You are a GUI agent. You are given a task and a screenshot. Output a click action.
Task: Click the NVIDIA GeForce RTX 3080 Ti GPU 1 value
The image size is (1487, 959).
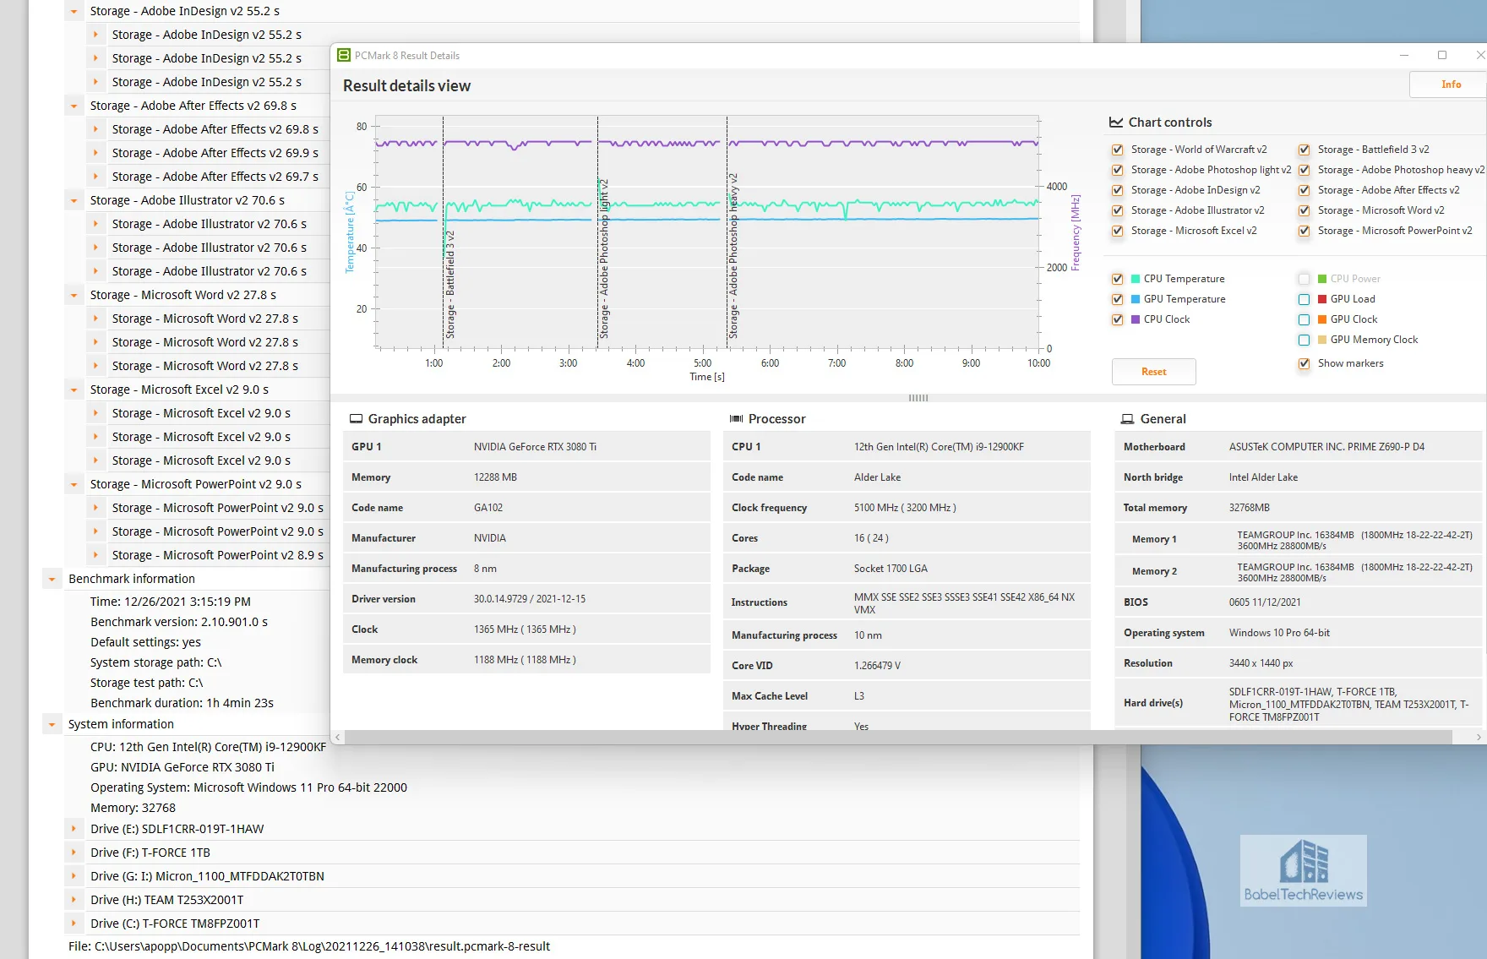[535, 447]
